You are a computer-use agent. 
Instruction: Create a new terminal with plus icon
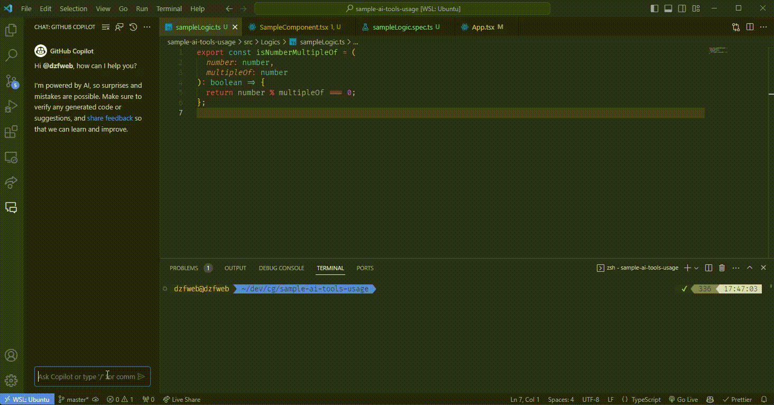pos(687,268)
